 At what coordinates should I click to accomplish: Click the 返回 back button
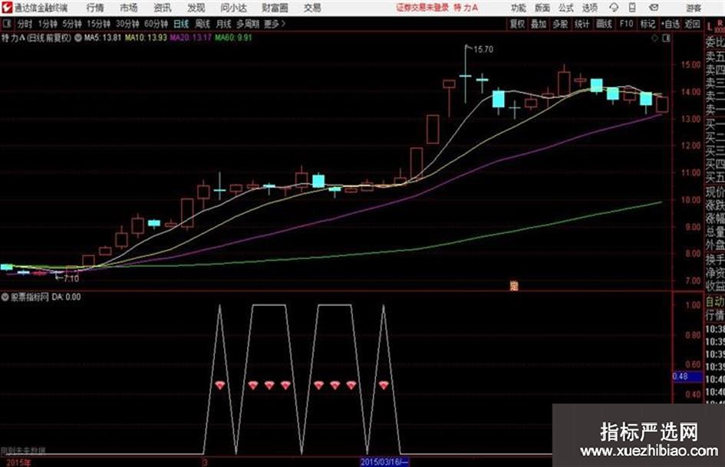click(692, 24)
